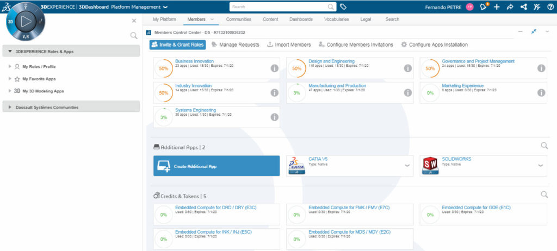Screen dimensions: 557x251
Task: Click Invite & Grant Roles button
Action: pos(178,45)
